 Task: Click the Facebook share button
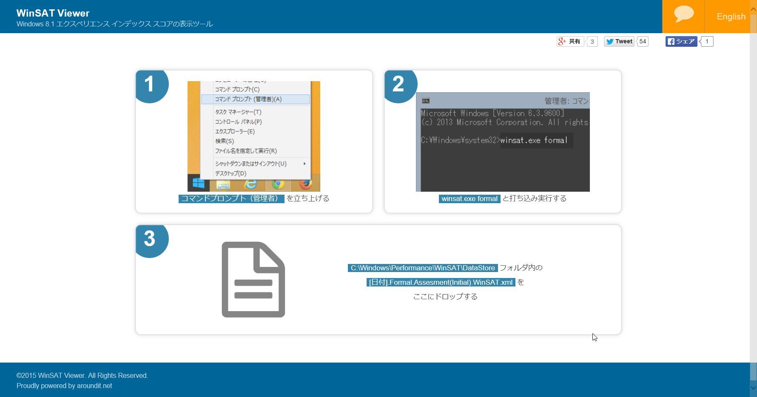[681, 41]
